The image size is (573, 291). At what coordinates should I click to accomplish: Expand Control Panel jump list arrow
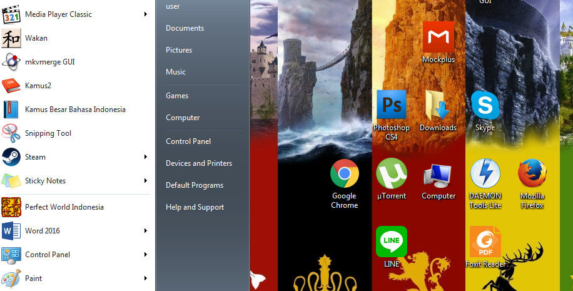[146, 255]
